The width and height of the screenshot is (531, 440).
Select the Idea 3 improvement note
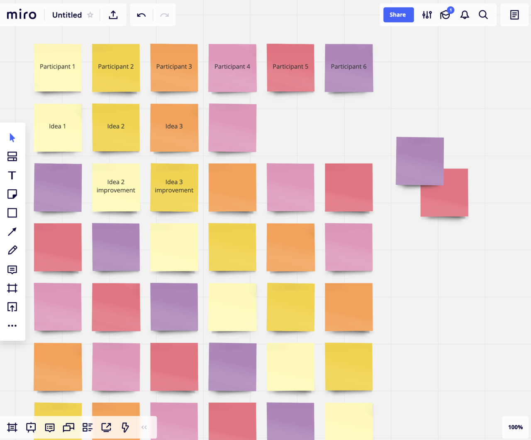coord(174,187)
